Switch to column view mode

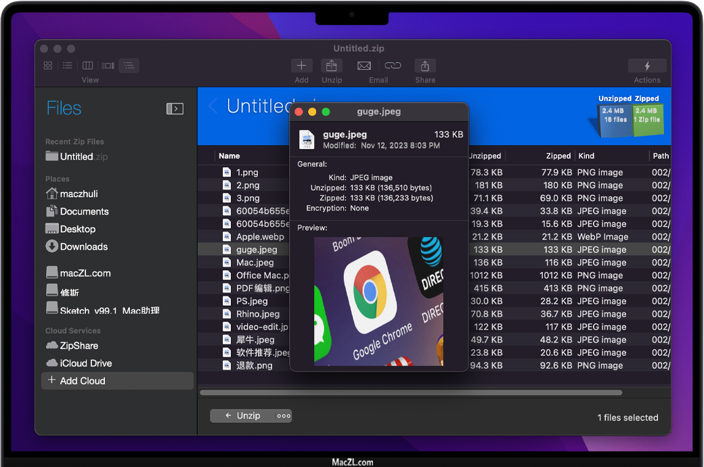88,66
